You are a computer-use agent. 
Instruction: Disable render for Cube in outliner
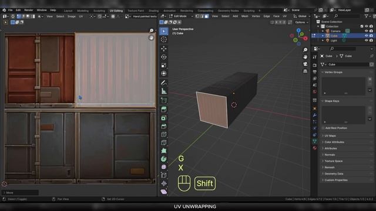pos(371,36)
